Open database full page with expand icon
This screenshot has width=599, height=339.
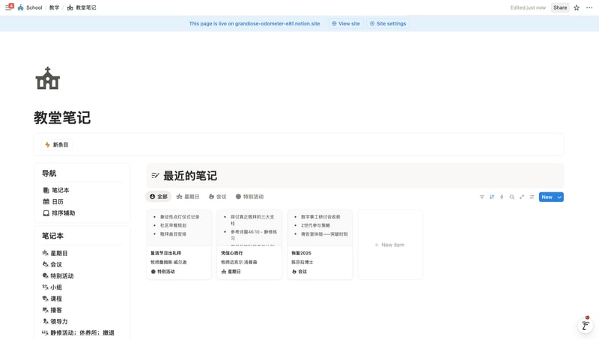[x=521, y=197]
